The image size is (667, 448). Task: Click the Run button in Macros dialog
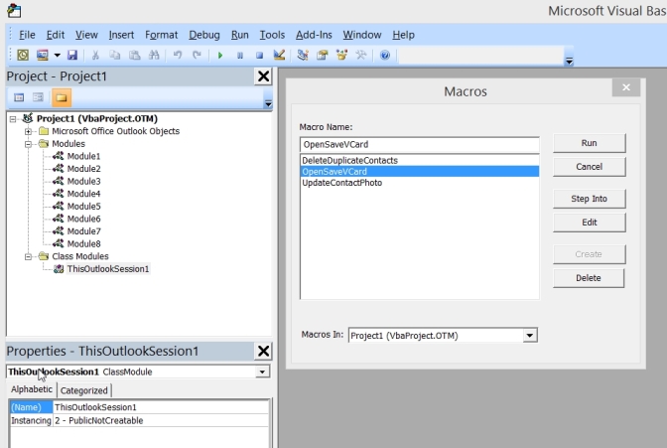pyautogui.click(x=590, y=143)
